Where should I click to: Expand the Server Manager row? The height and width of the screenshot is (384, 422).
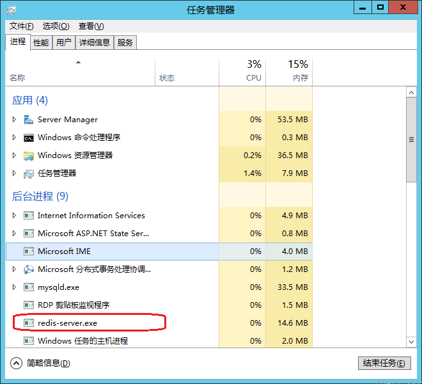tap(14, 120)
